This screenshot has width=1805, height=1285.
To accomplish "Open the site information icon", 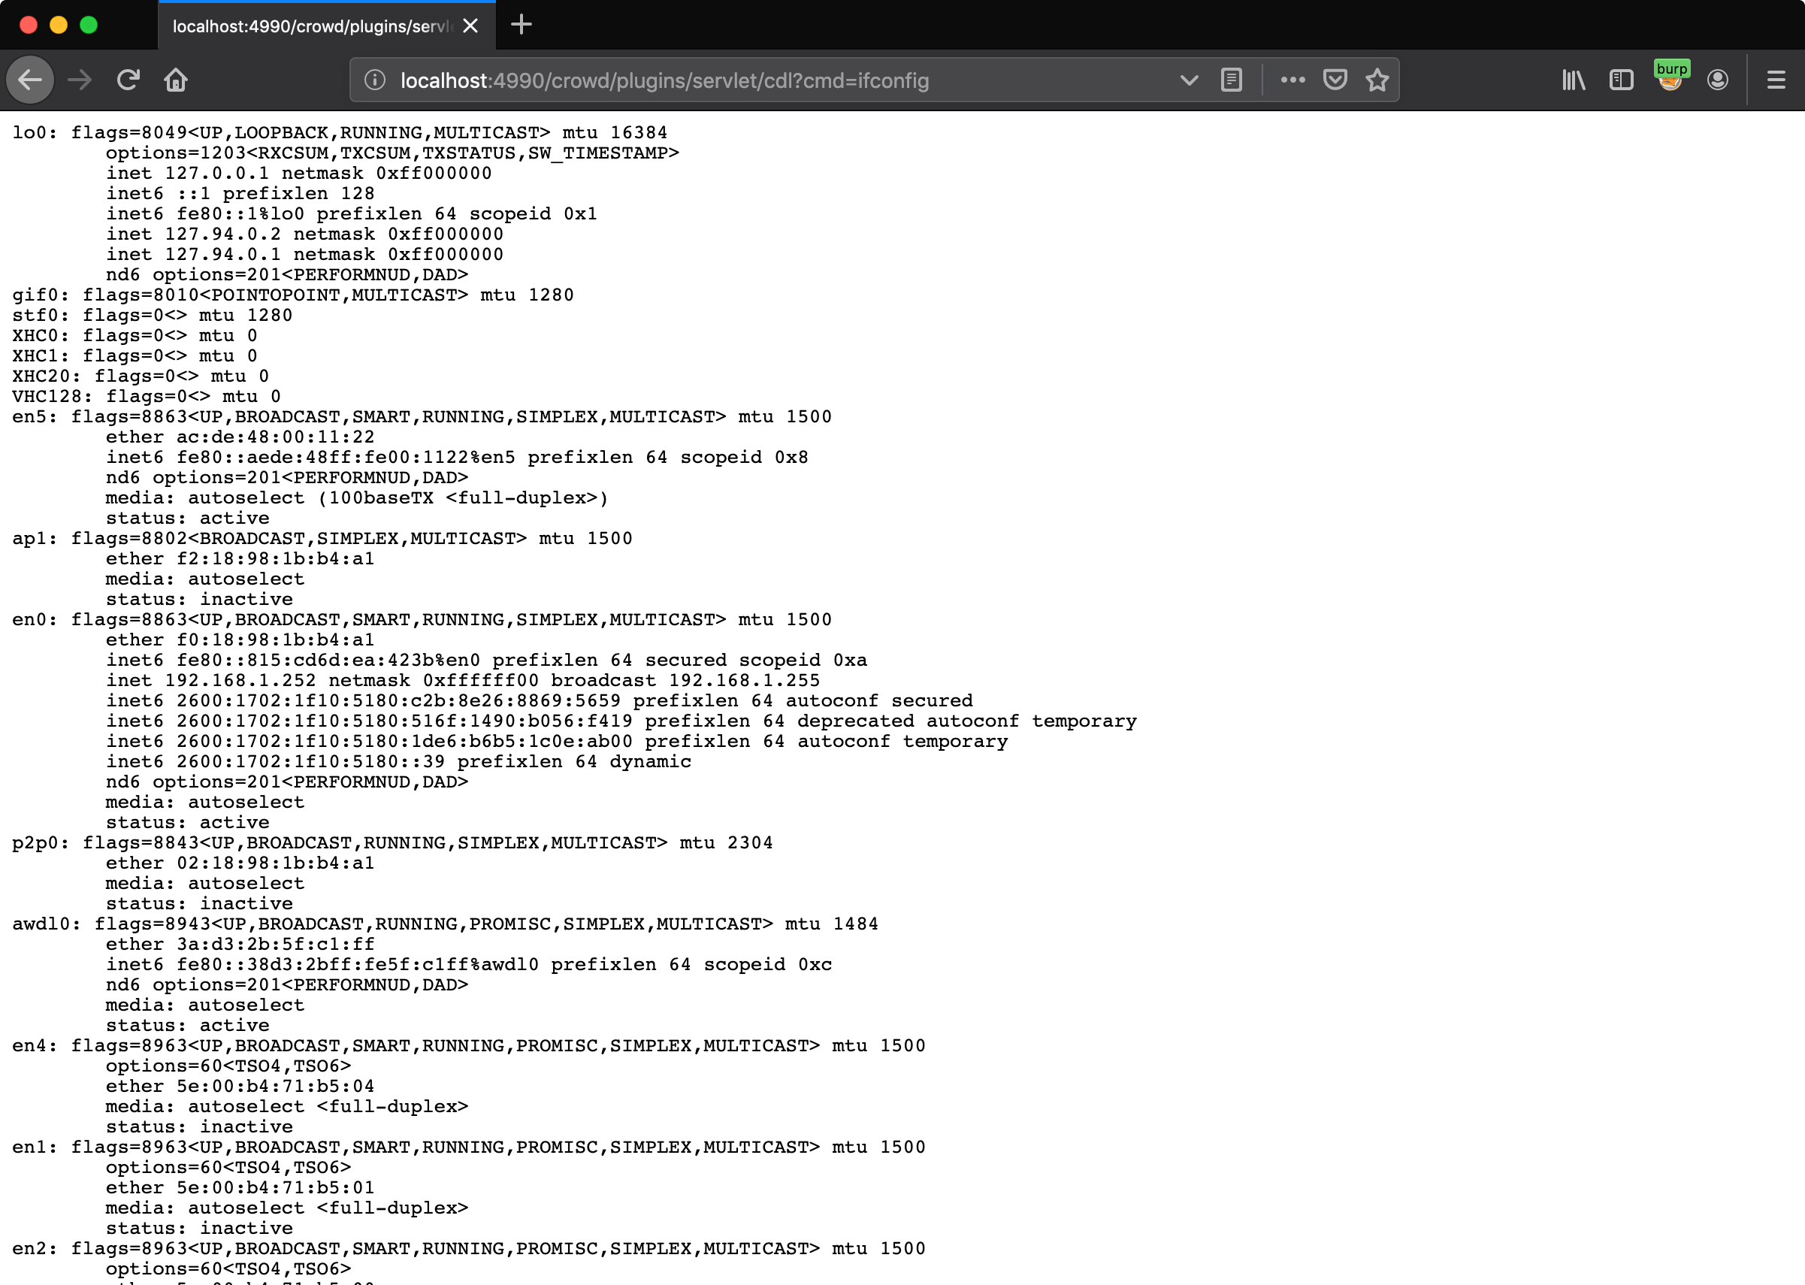I will pyautogui.click(x=375, y=80).
